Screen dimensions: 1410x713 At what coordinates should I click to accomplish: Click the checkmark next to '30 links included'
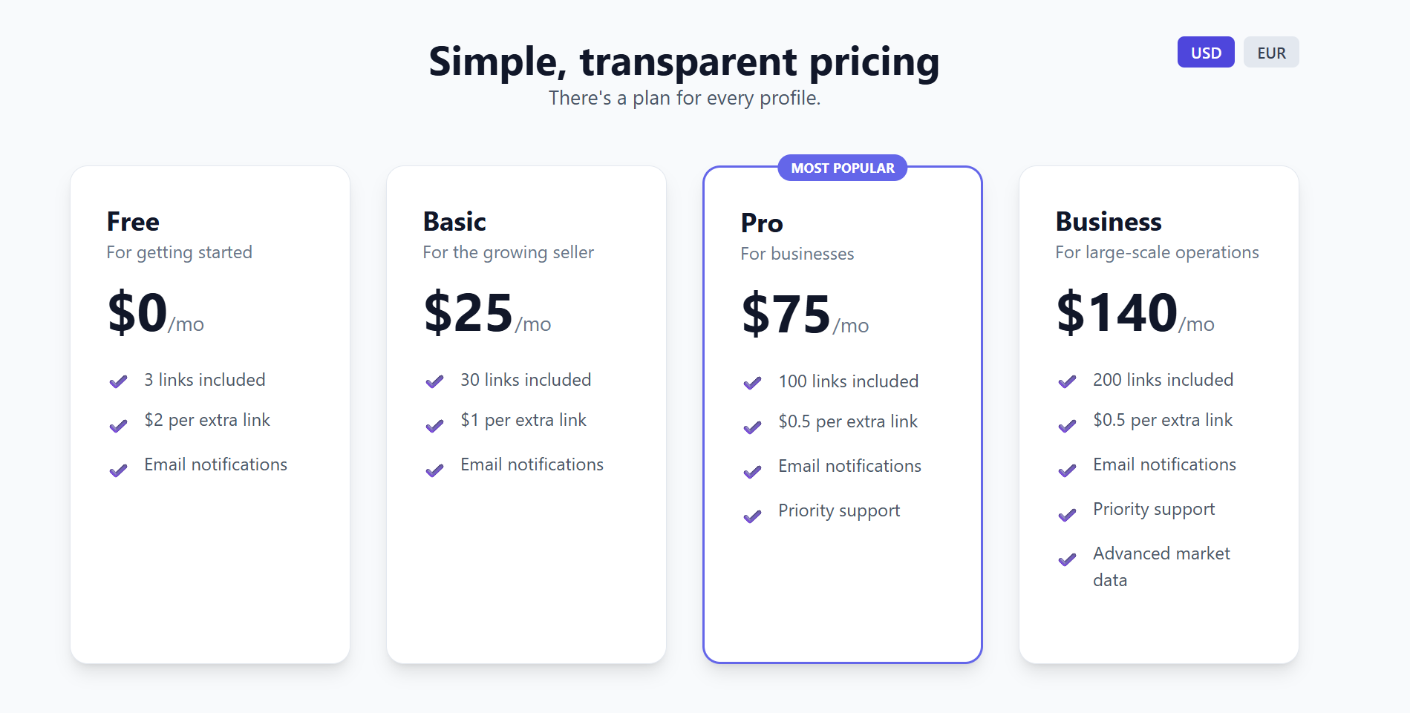tap(434, 381)
